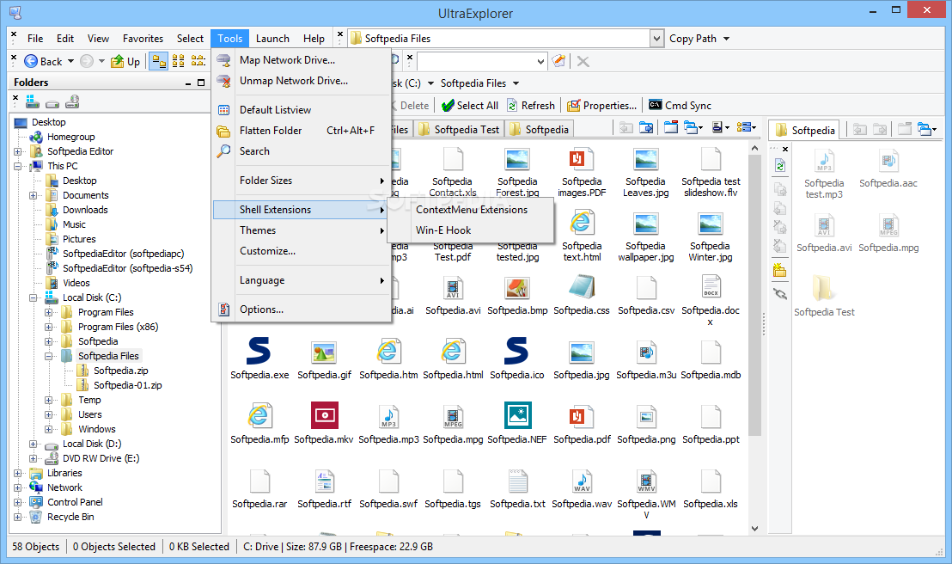Click in the filter input field
This screenshot has height=564, width=952.
(x=477, y=61)
